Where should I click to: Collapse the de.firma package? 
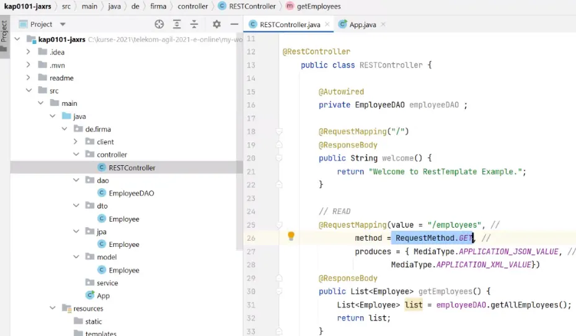[x=64, y=129]
